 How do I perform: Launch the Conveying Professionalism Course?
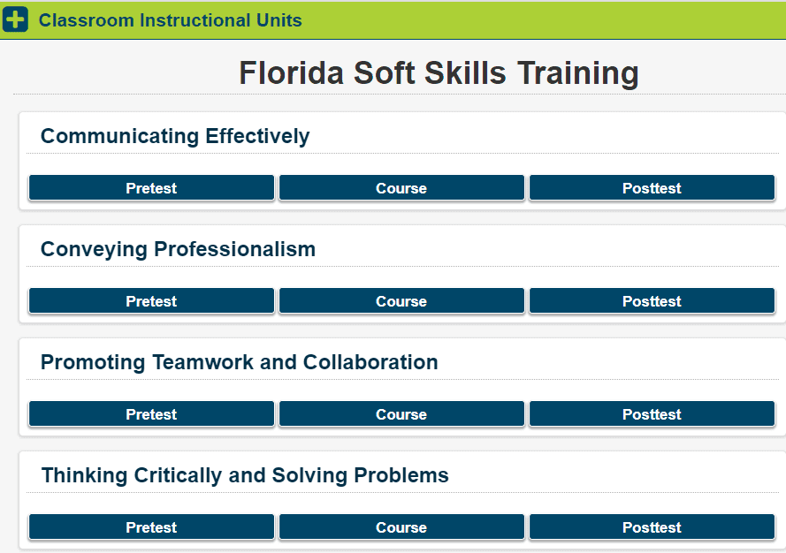click(401, 301)
